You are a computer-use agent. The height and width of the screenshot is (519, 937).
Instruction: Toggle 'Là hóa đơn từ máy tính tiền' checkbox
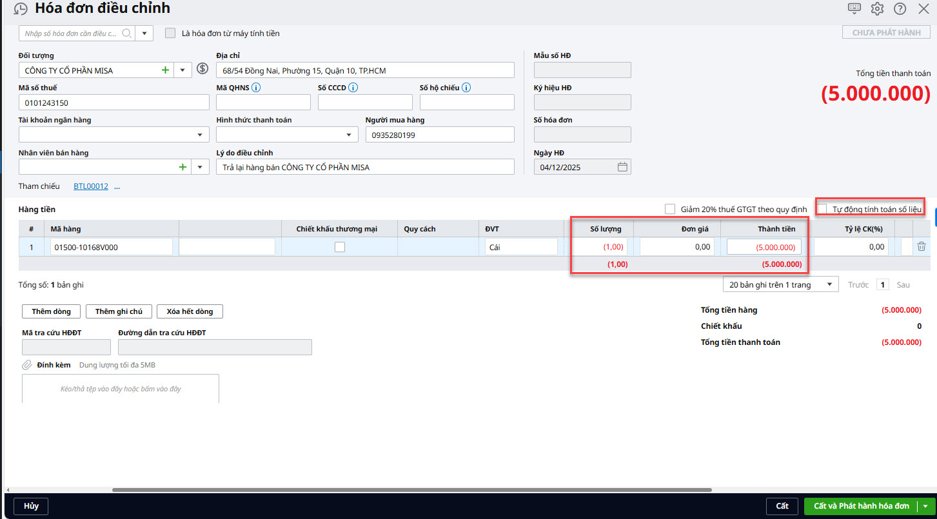(170, 33)
